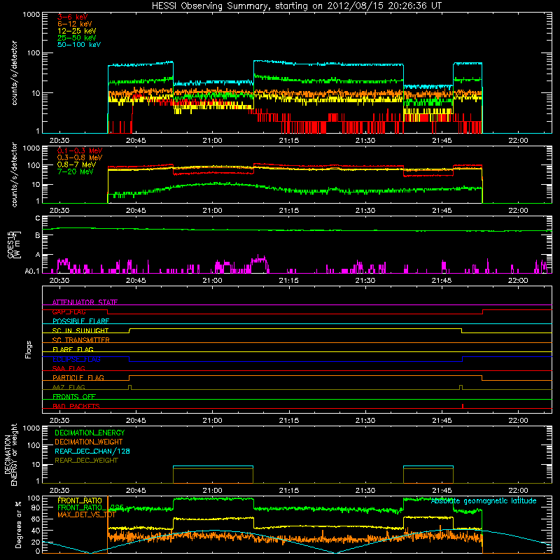
Task: Pick the PARTICLE_FLAG label
Action: pos(78,377)
